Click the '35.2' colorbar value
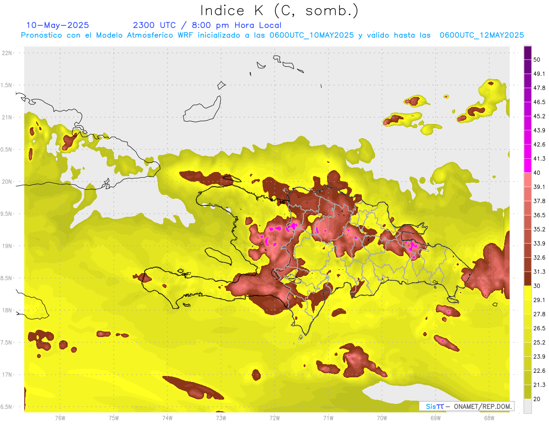 (x=539, y=229)
